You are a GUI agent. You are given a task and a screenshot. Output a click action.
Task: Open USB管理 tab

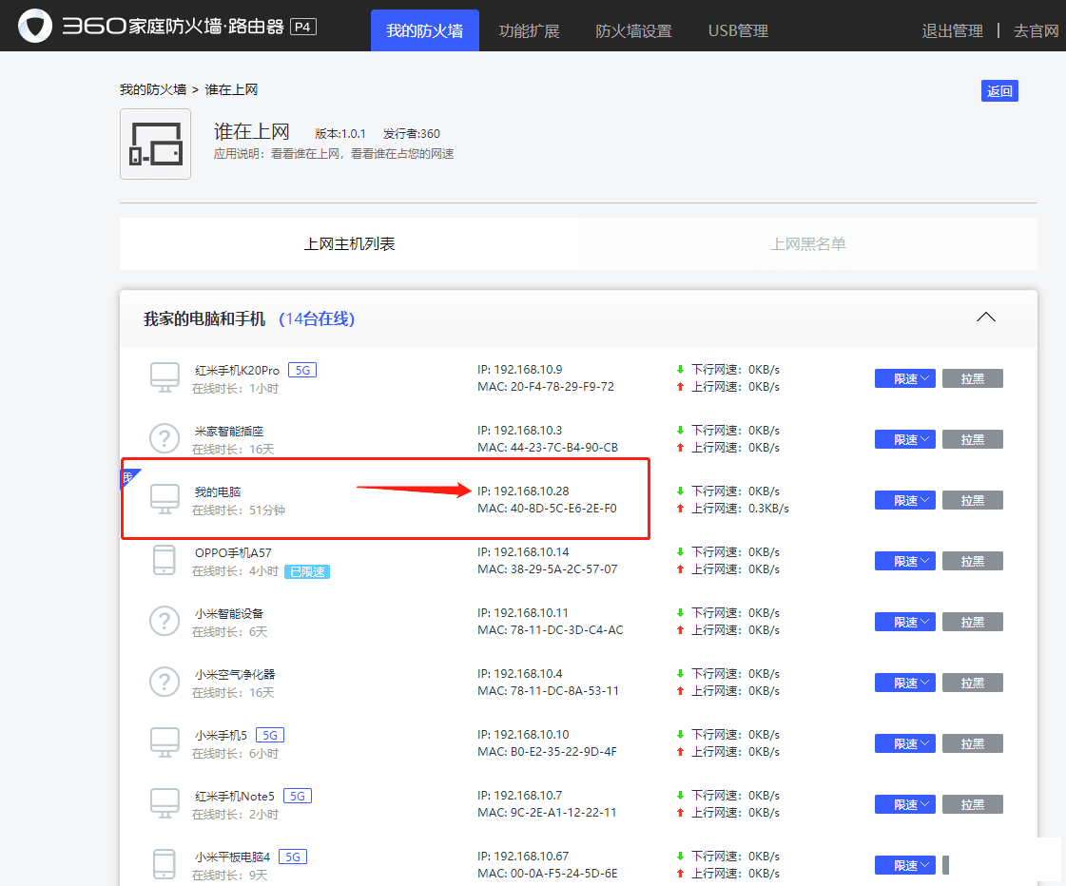pyautogui.click(x=738, y=31)
